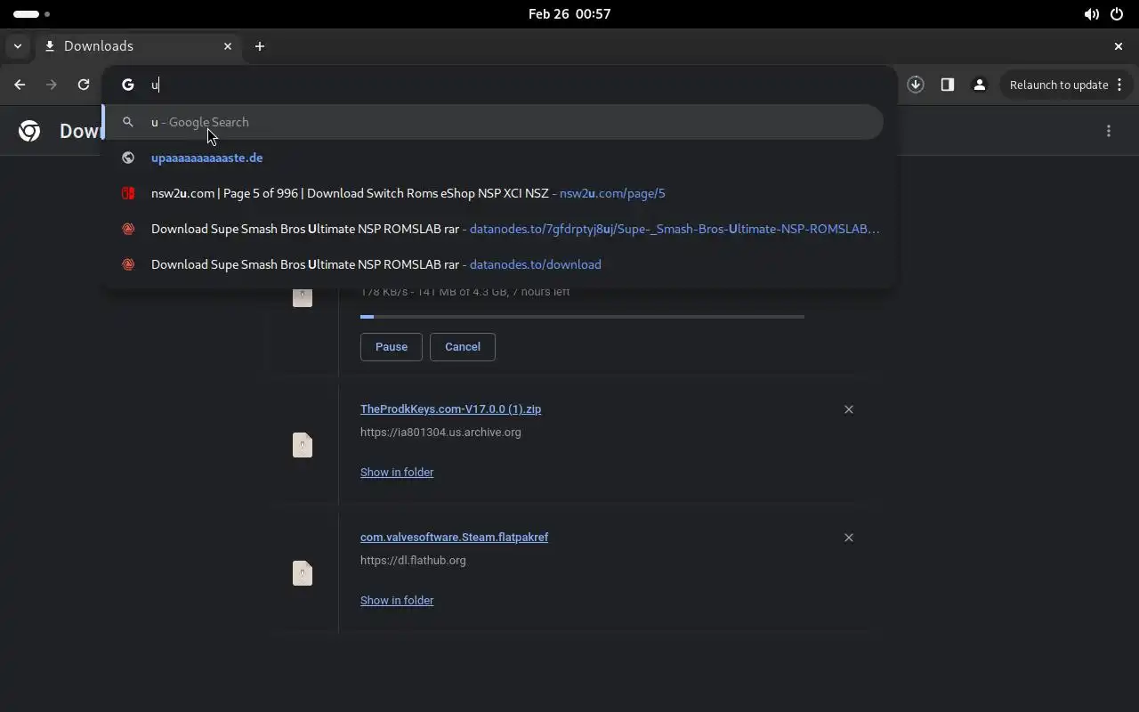1139x712 pixels.
Task: Switch to the Downloads tab
Action: [x=138, y=46]
